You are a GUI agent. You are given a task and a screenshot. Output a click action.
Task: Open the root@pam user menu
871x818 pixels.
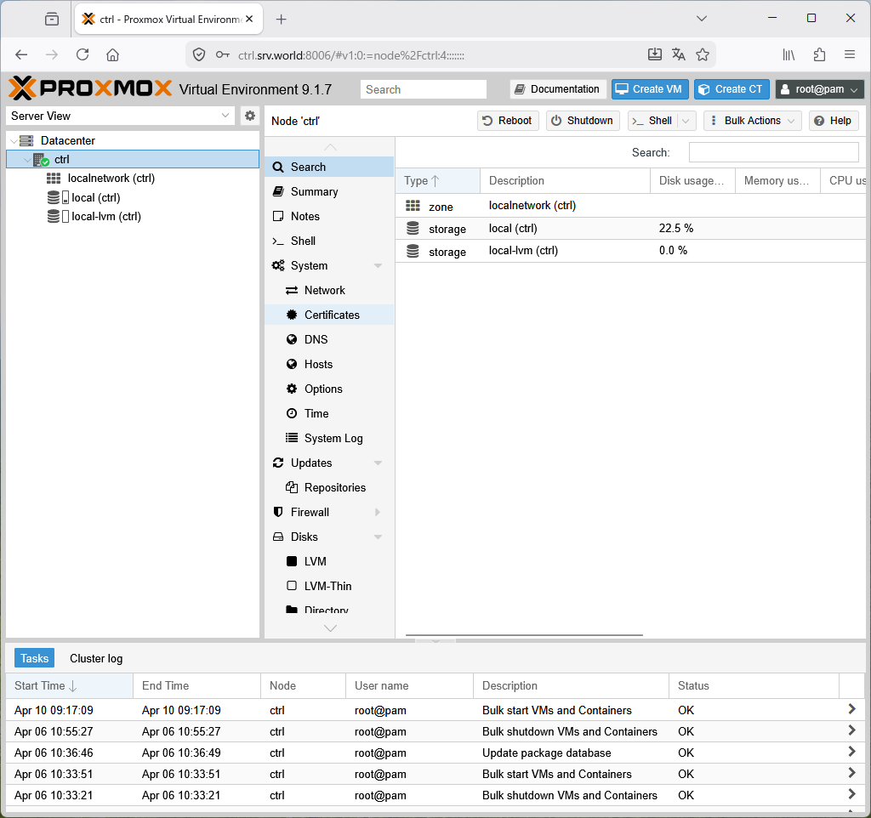pos(819,89)
